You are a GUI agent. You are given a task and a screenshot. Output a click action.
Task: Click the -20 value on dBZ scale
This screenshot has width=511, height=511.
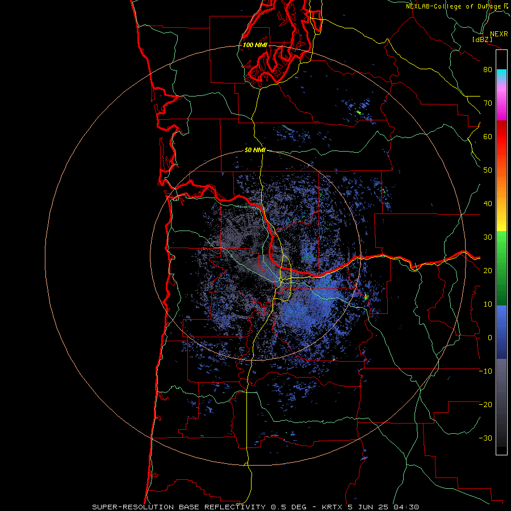485,405
